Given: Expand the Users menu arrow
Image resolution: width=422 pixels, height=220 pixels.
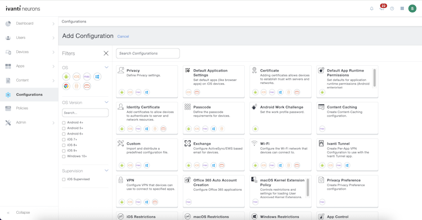Looking at the screenshot, I should 53,38.
